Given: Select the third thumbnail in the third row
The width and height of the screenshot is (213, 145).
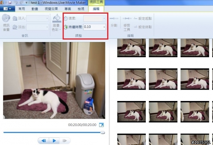Looking at the screenshot, I should coord(195,112).
